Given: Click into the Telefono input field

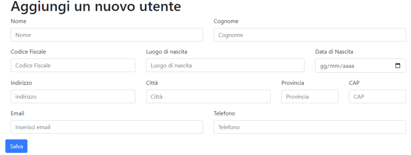Looking at the screenshot, I should pyautogui.click(x=309, y=127).
